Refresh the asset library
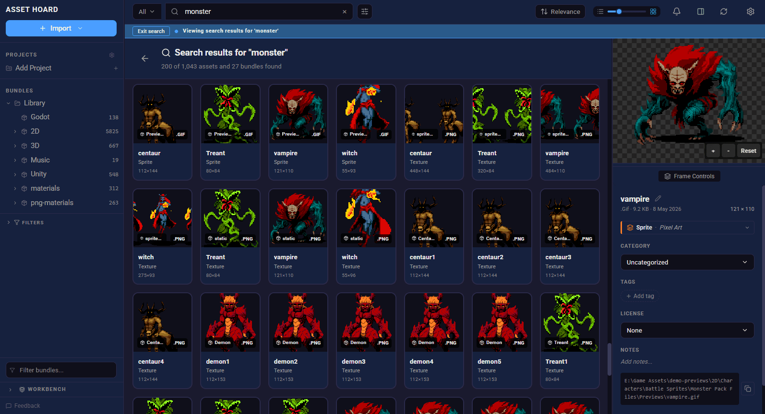Image resolution: width=765 pixels, height=414 pixels. click(x=724, y=11)
